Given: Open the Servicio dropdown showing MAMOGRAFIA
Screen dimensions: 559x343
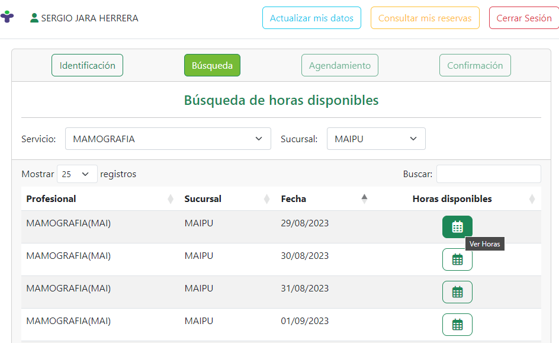Looking at the screenshot, I should [x=168, y=139].
